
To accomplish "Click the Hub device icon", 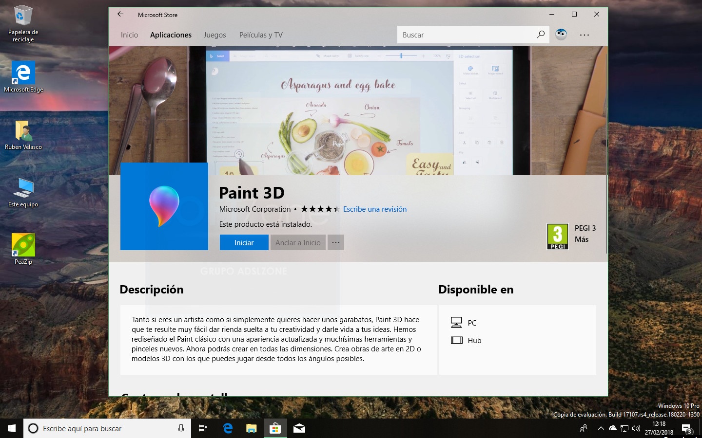I will (456, 340).
